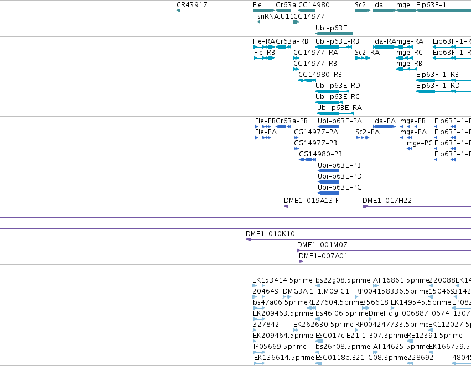Click EST EK209464.5prime

click(283, 336)
